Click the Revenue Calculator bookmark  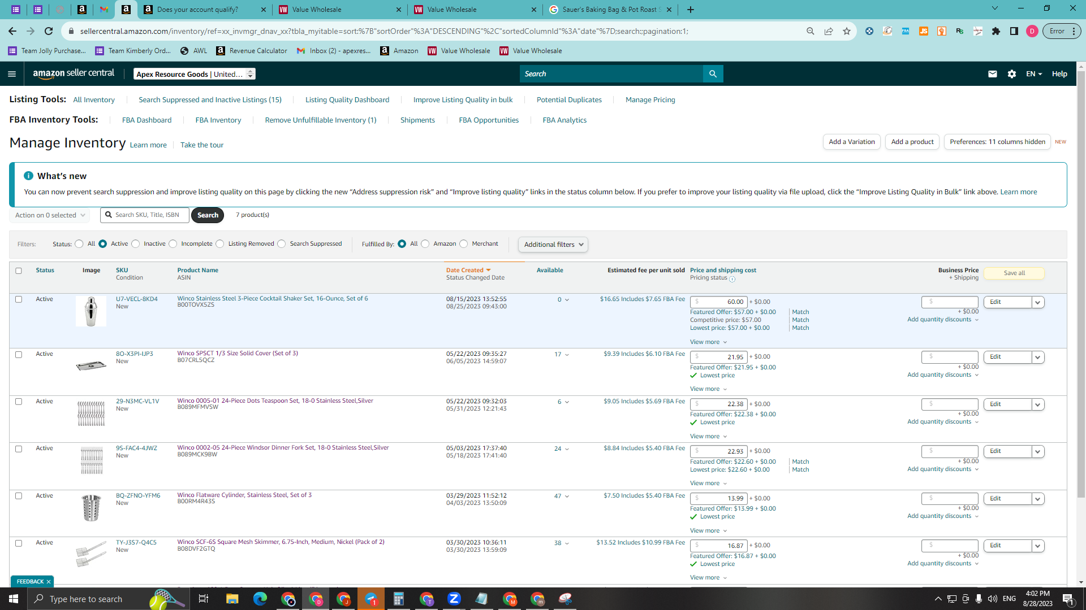[252, 51]
